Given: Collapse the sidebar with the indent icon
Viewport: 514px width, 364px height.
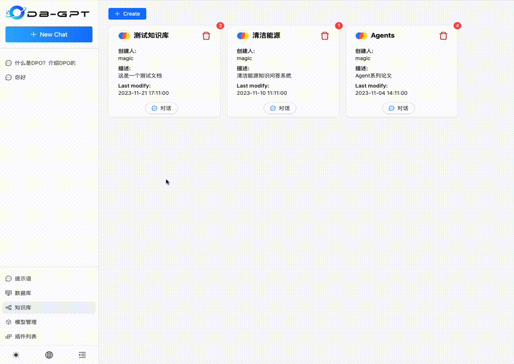Looking at the screenshot, I should pyautogui.click(x=82, y=355).
